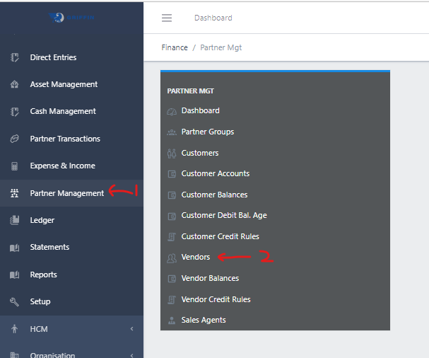Click the Partner Mgt breadcrumb

coord(221,47)
